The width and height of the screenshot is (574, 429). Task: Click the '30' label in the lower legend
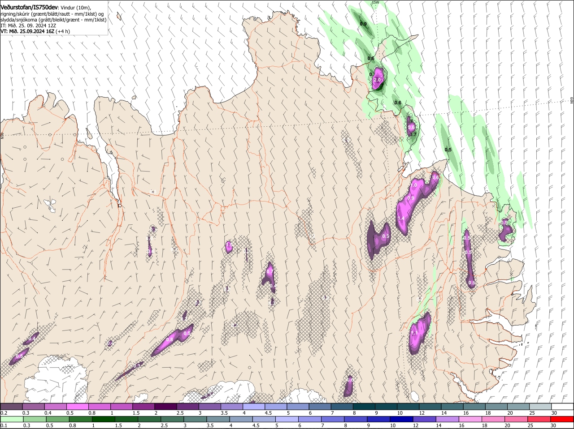553,426
